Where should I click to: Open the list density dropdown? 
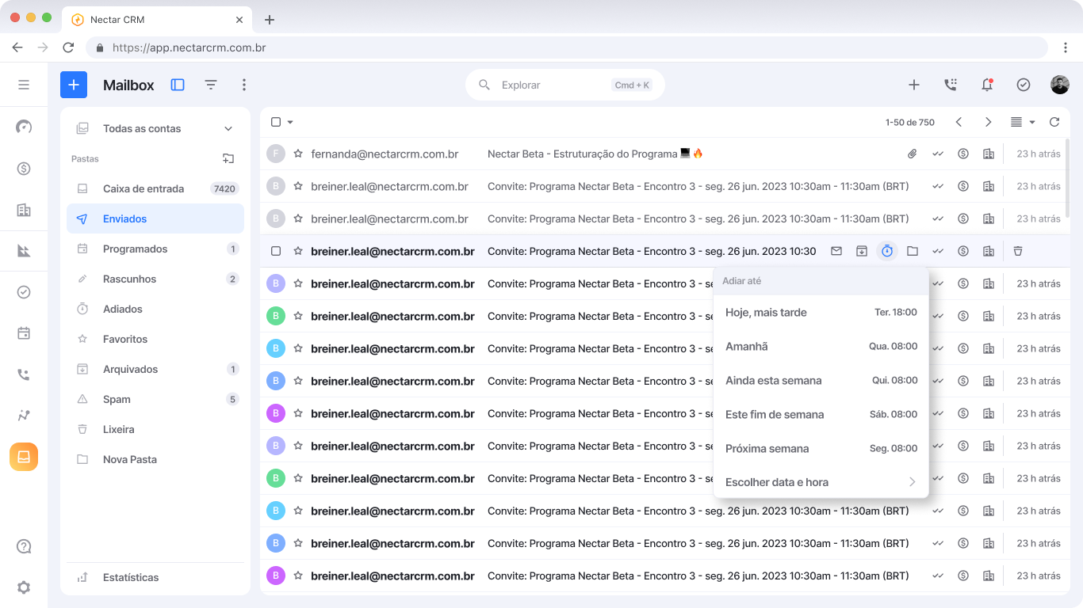pyautogui.click(x=1023, y=122)
